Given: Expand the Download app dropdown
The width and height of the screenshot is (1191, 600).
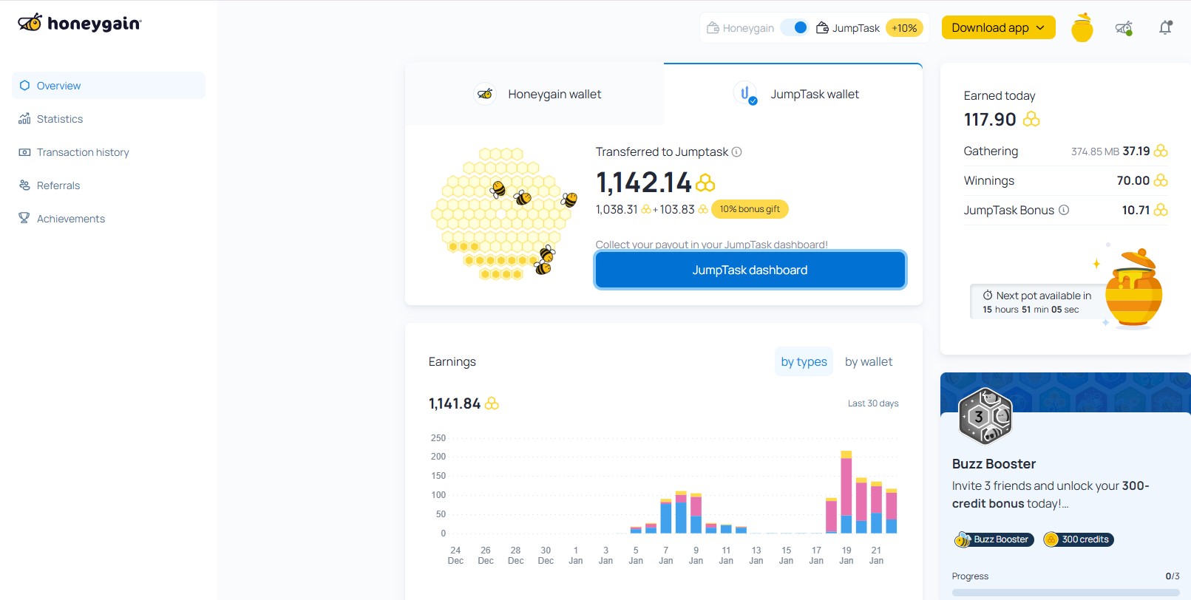Looking at the screenshot, I should [998, 28].
